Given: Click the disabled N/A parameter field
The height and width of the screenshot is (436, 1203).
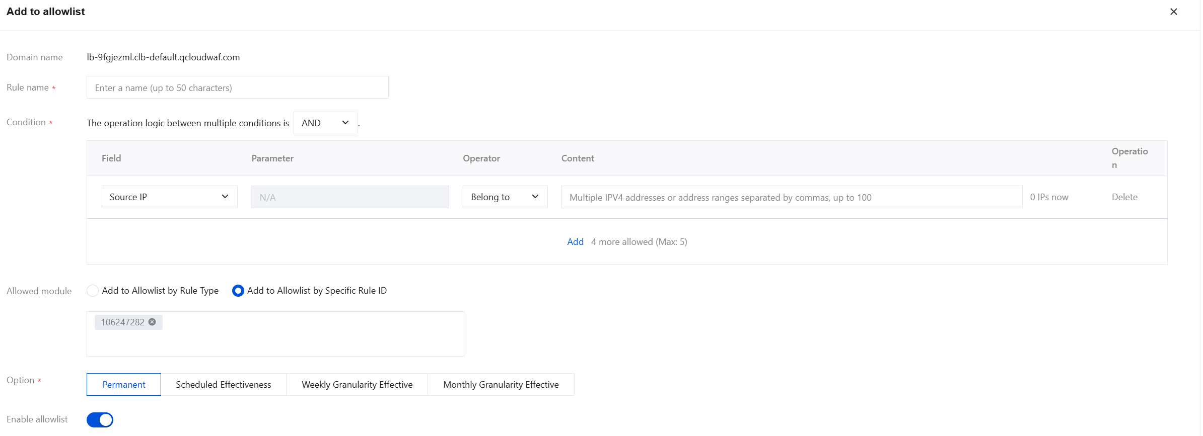Looking at the screenshot, I should [x=350, y=197].
